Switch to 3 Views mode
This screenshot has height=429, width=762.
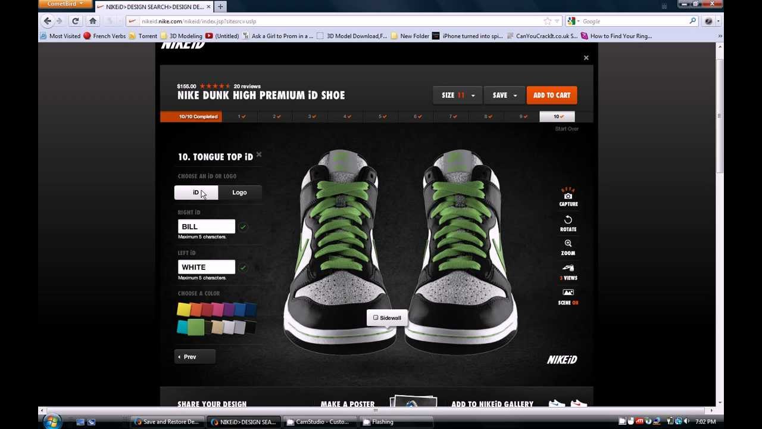[x=568, y=272]
